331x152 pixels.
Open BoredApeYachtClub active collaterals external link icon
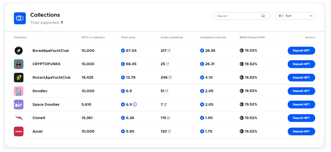click(x=169, y=51)
